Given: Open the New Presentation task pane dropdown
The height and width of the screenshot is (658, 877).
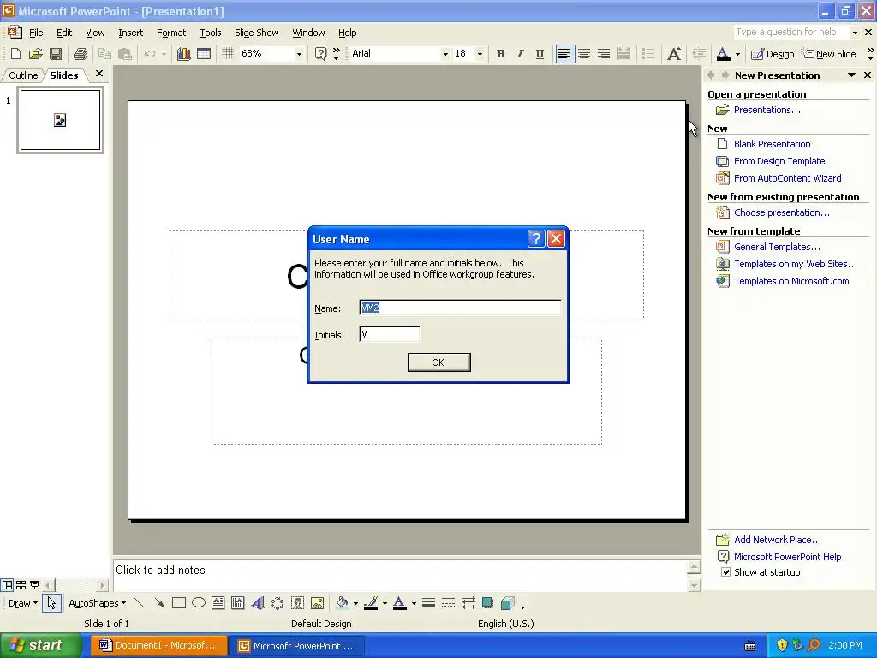Looking at the screenshot, I should click(851, 75).
